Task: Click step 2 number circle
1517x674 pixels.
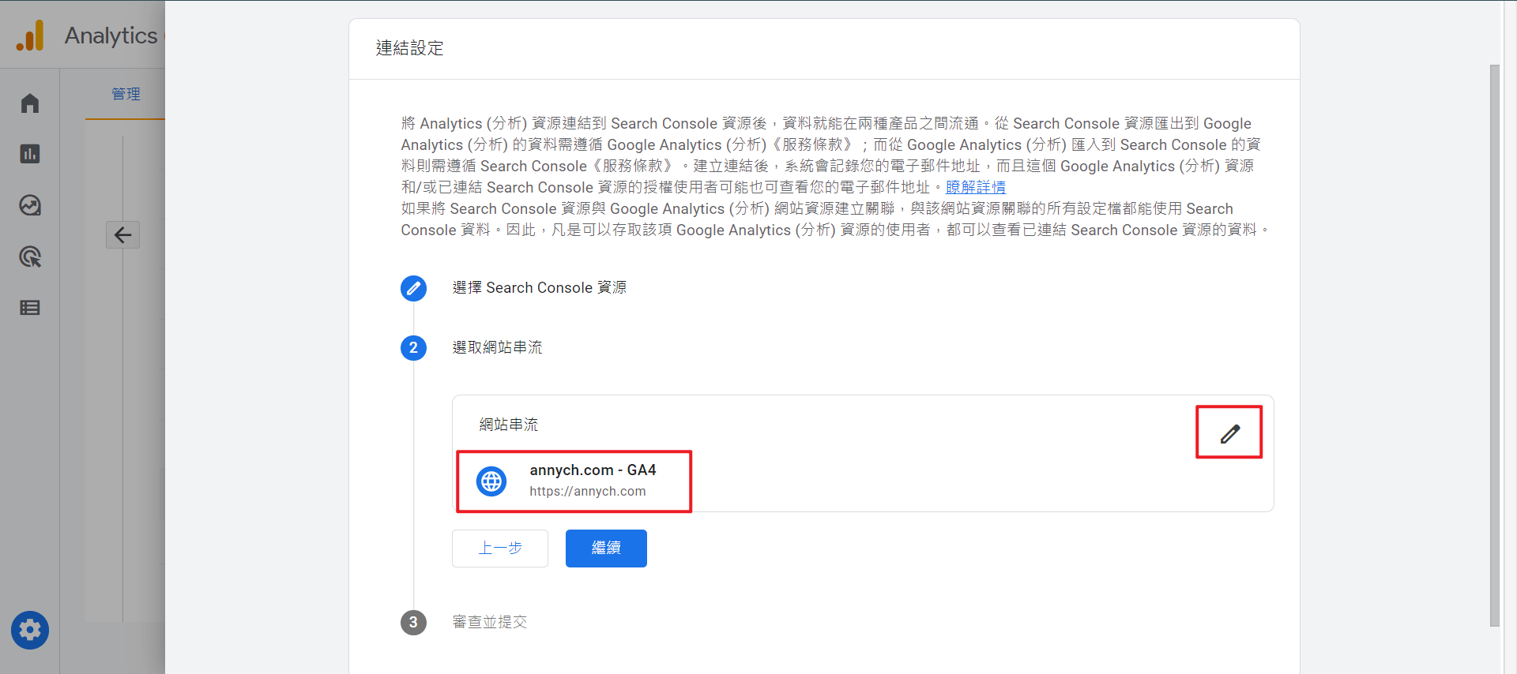Action: point(413,348)
